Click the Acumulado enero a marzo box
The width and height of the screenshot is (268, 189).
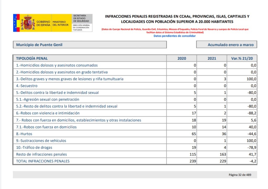point(227,45)
